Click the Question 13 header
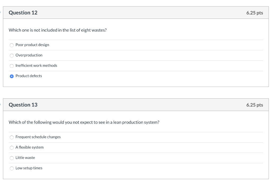 [23, 105]
